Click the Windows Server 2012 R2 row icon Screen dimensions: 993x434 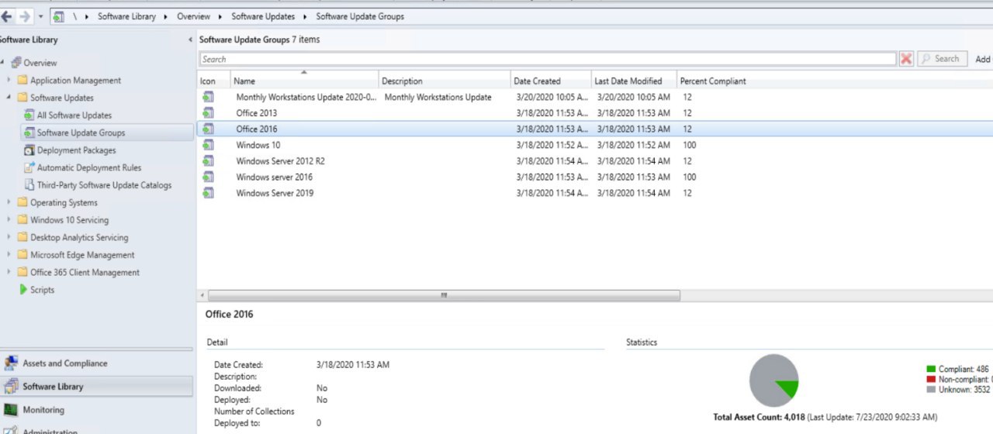coord(207,161)
